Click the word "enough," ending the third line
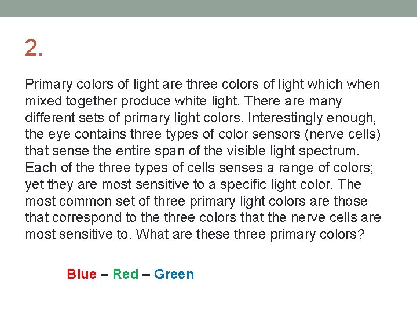 (x=352, y=118)
